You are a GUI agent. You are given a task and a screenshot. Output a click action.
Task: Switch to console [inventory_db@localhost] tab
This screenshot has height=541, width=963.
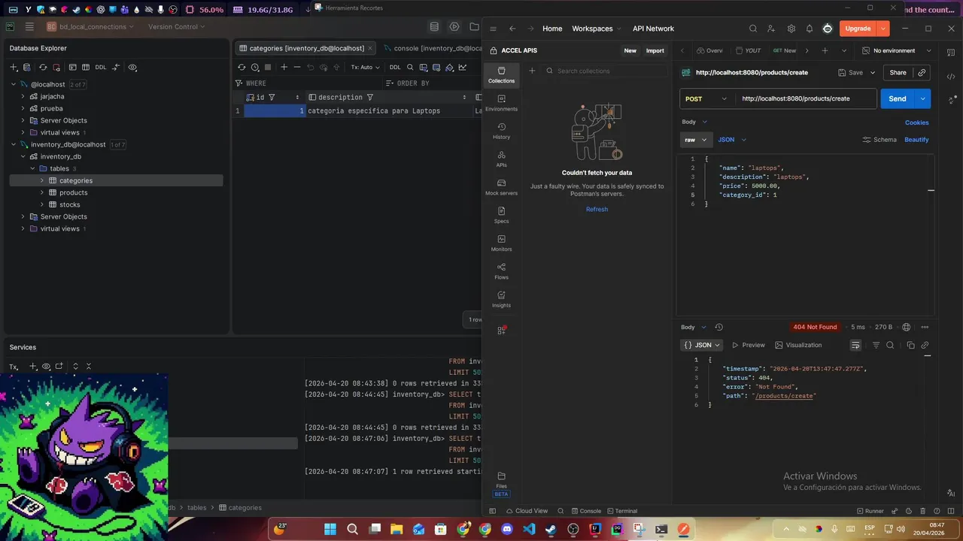(x=433, y=48)
